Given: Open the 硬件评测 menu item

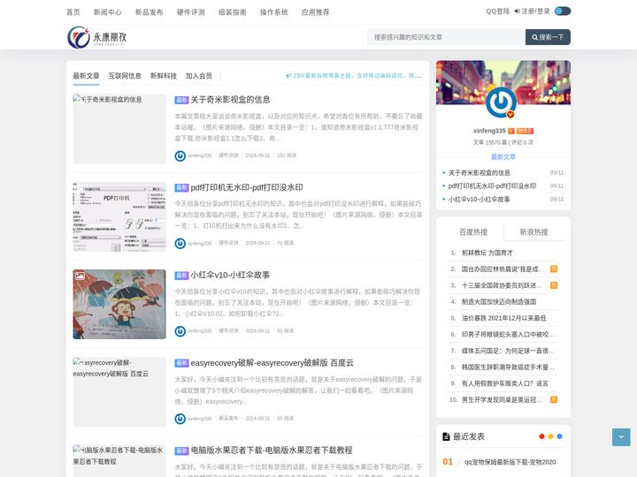Looking at the screenshot, I should point(191,12).
